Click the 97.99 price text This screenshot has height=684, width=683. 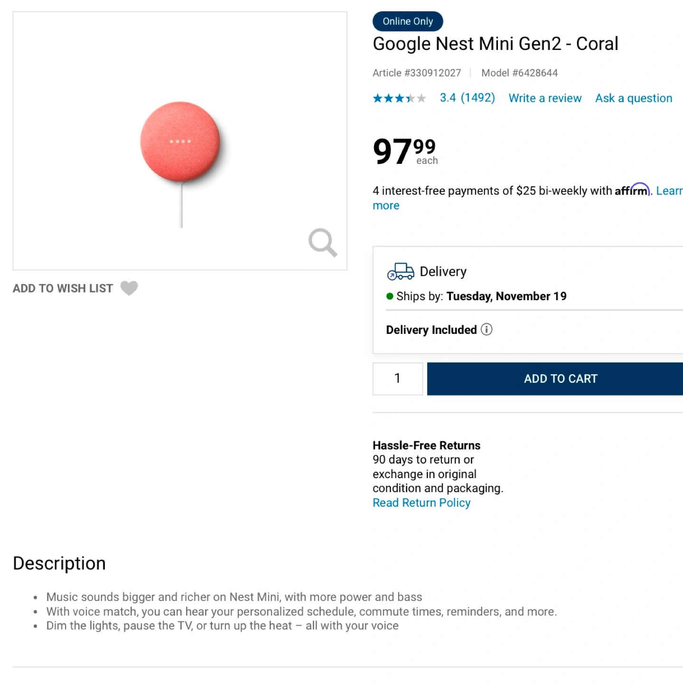point(404,152)
